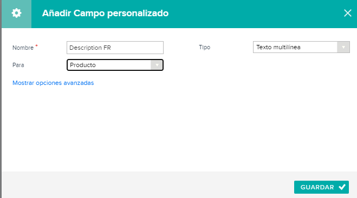The image size is (357, 198).
Task: Open the Tipo dropdown arrow
Action: point(343,47)
